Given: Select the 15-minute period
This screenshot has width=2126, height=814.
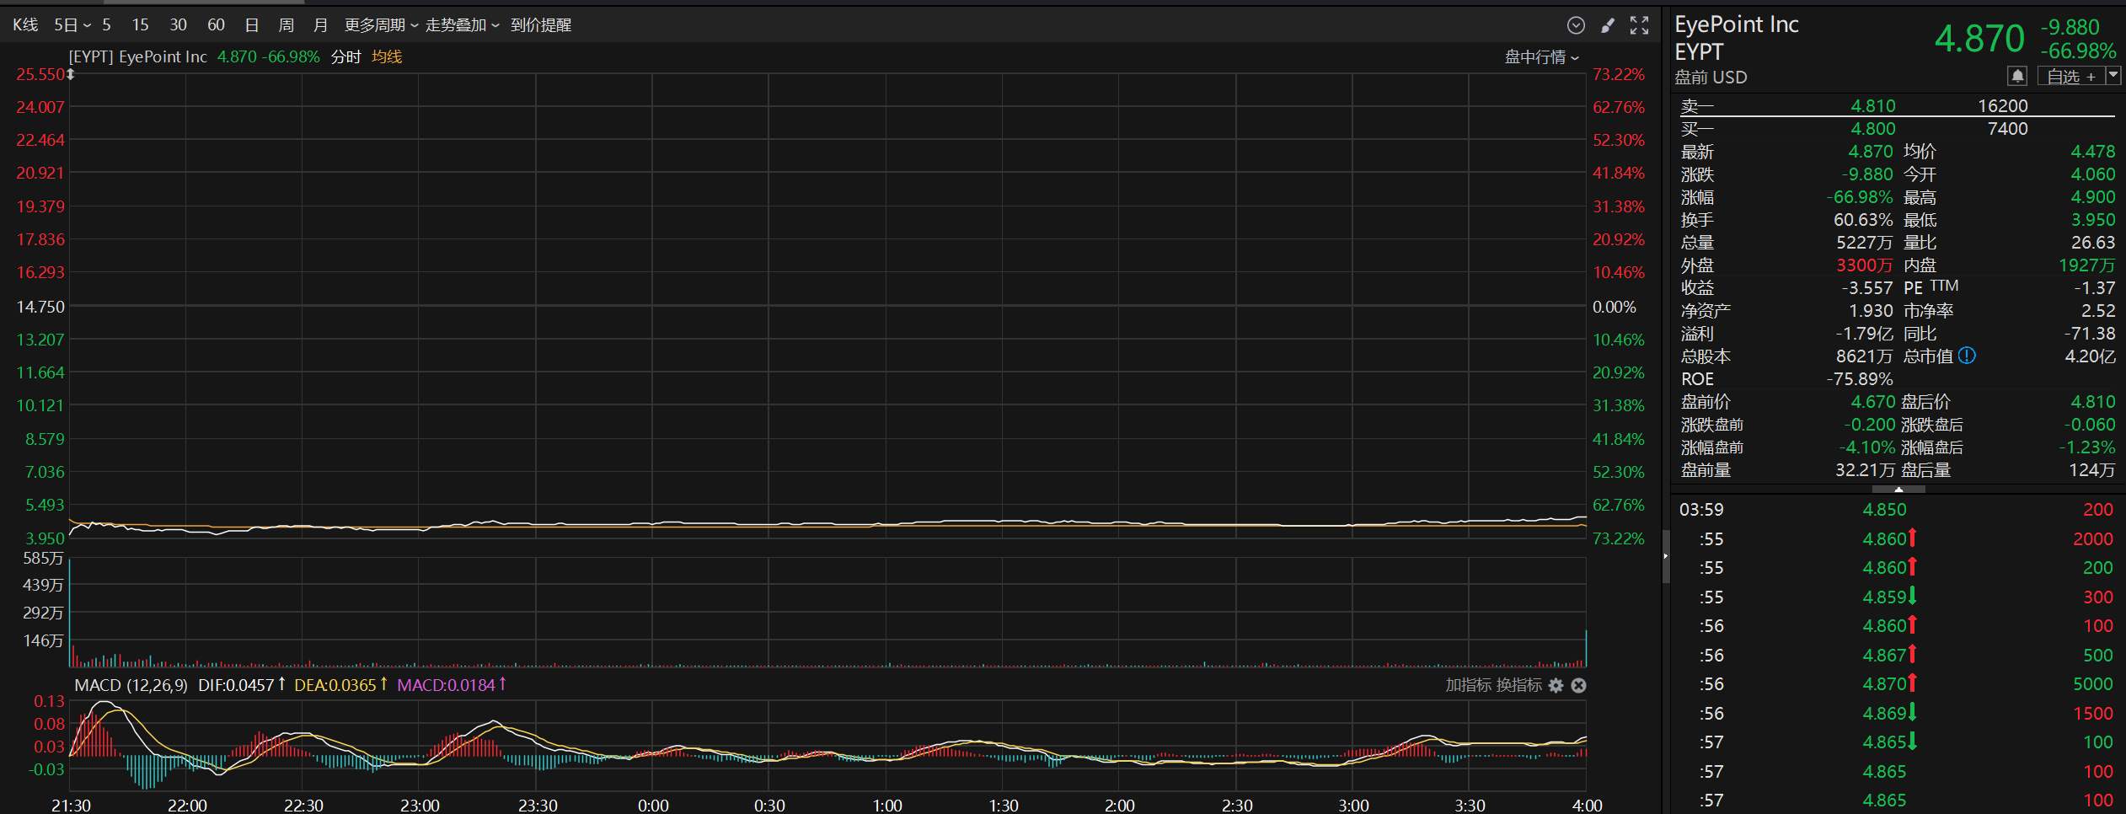Looking at the screenshot, I should 141,25.
